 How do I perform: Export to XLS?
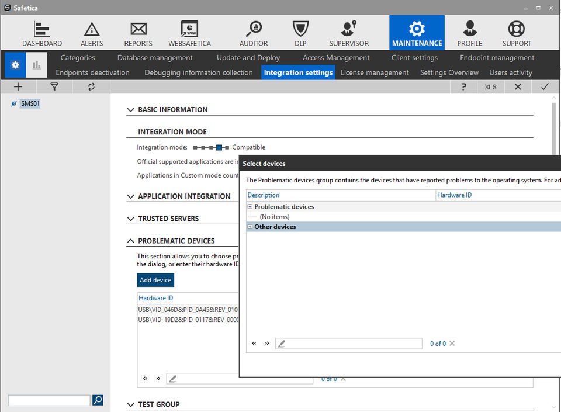click(490, 87)
